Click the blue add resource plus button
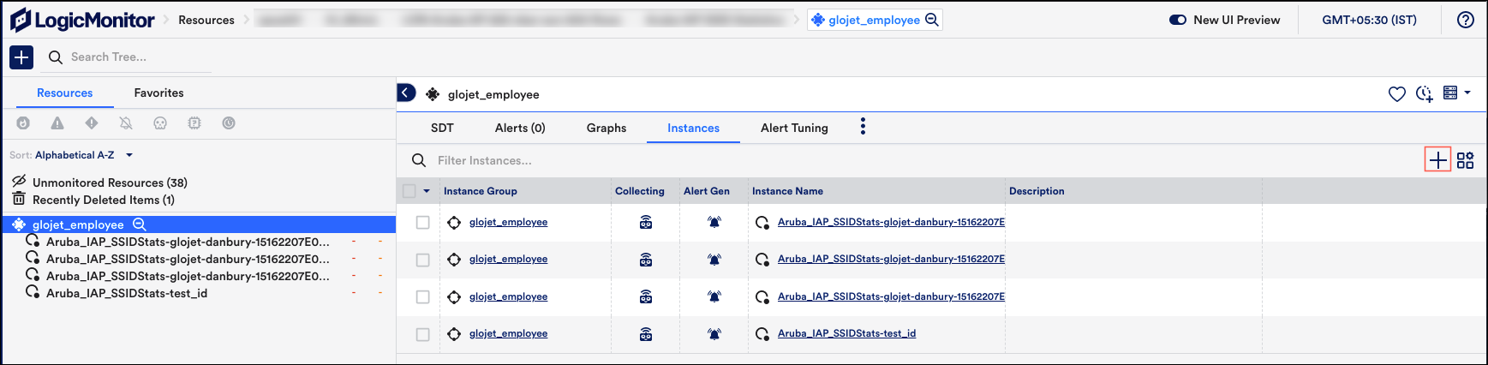1488x365 pixels. (x=21, y=57)
